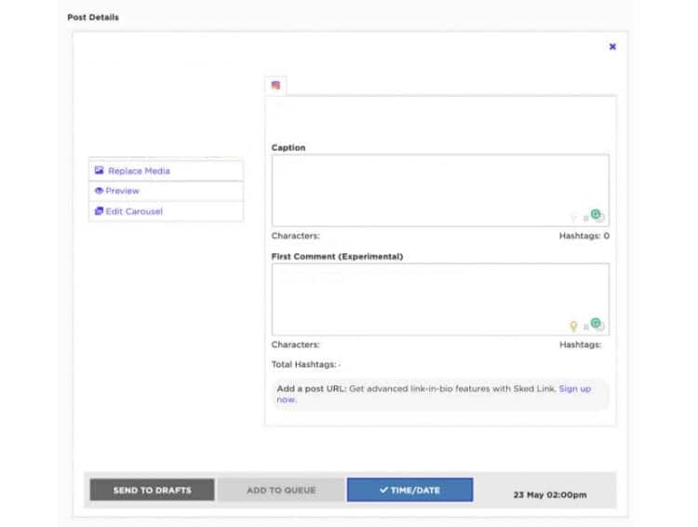Screen dimensions: 698x527
Task: Click the Time/Date button
Action: tap(409, 490)
